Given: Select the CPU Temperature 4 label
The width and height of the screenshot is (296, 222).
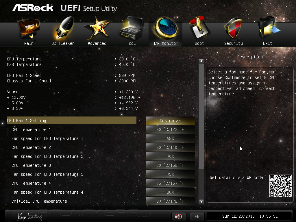Looking at the screenshot, I should [31, 183].
